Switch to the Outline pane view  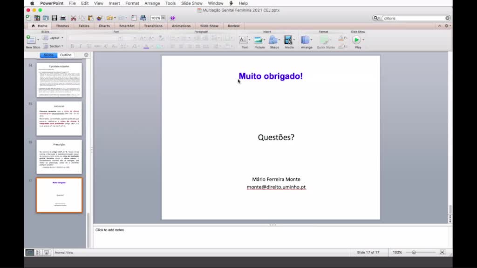[66, 55]
